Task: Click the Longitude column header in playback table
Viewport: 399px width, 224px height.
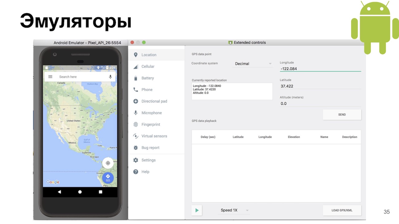Action: [265, 137]
